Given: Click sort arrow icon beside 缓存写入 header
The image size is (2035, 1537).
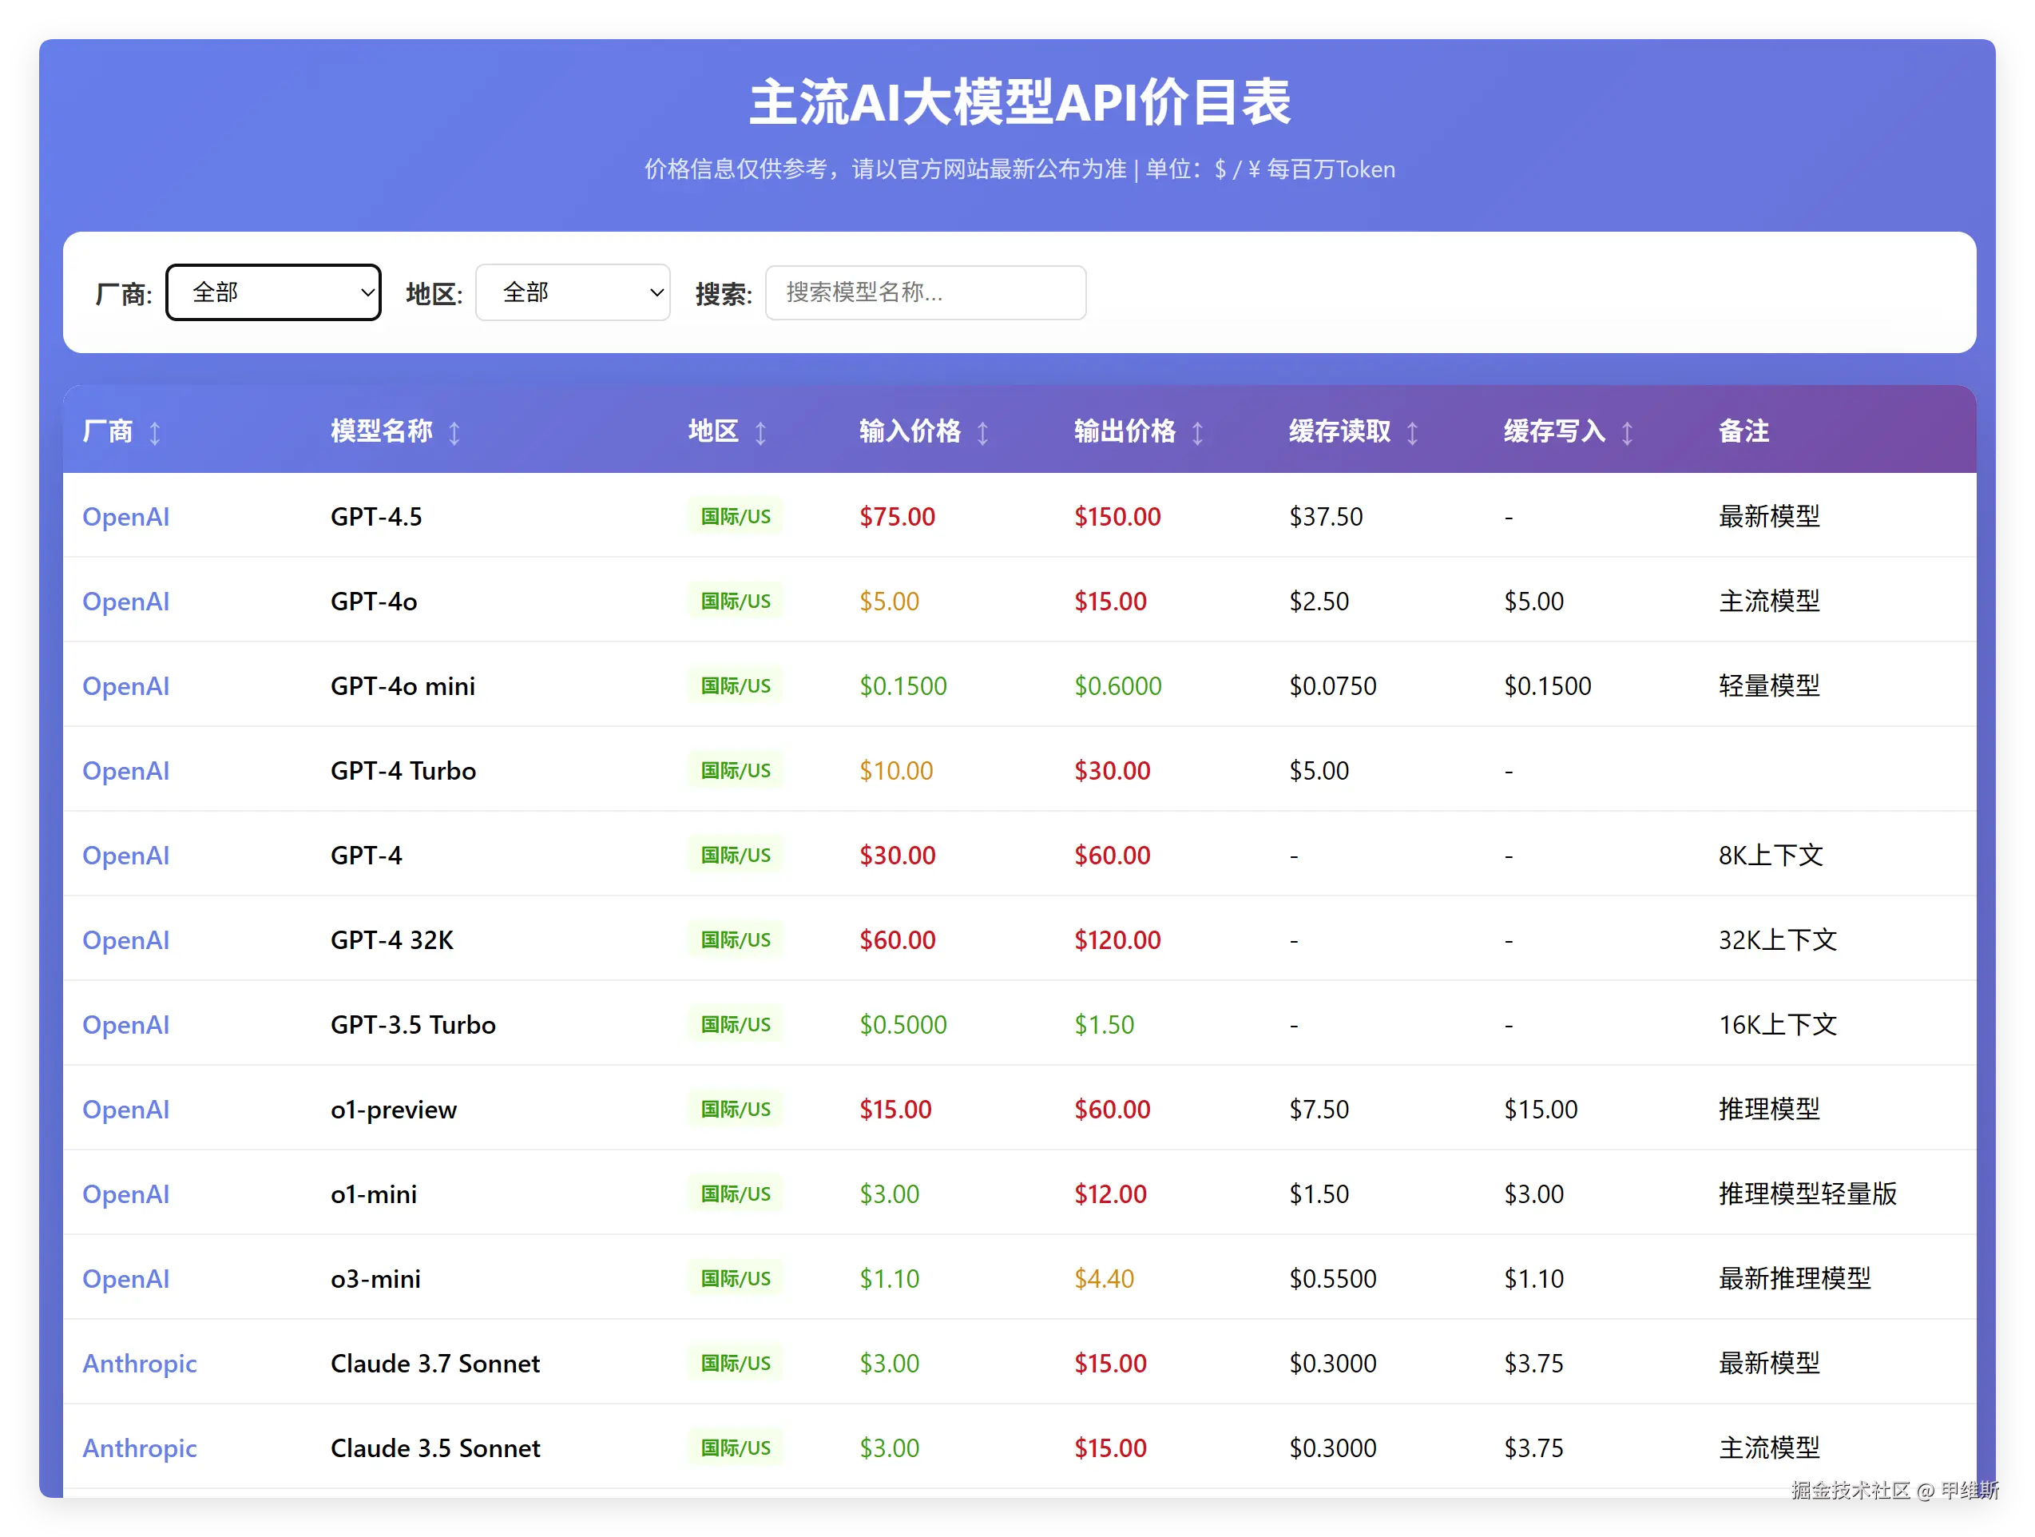Looking at the screenshot, I should pyautogui.click(x=1627, y=432).
